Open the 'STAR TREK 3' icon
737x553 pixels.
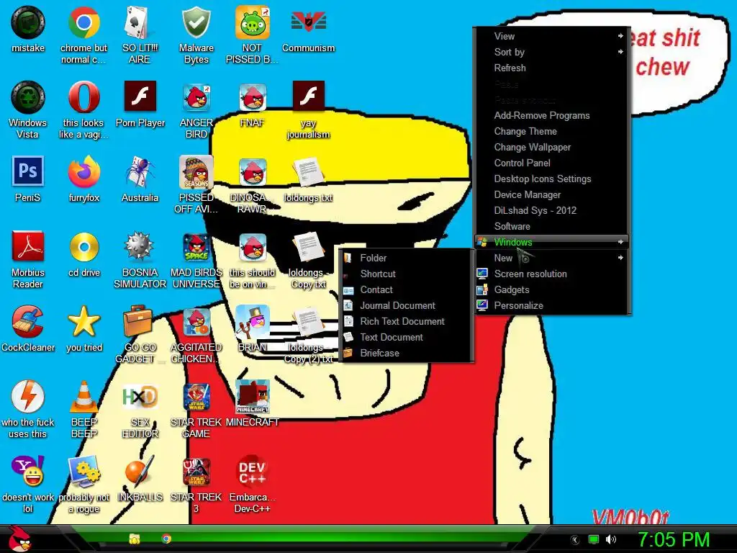point(196,472)
